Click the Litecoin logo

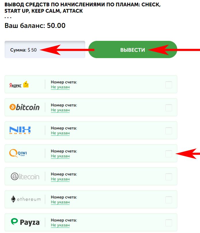[25, 177]
